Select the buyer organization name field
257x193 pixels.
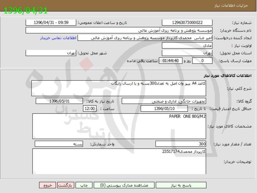pos(119,30)
